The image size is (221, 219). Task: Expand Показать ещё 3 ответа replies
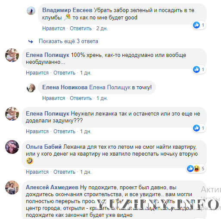pyautogui.click(x=68, y=41)
